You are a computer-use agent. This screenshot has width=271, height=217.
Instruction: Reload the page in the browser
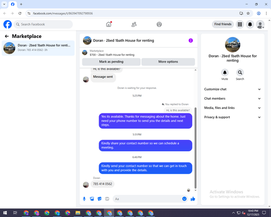[x=20, y=14]
